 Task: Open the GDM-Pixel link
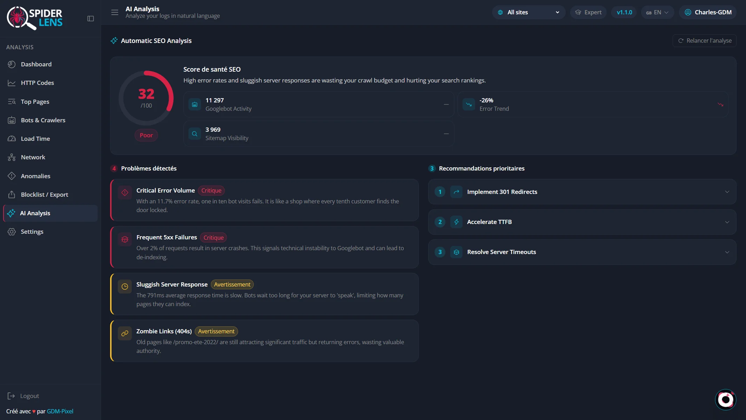60,411
